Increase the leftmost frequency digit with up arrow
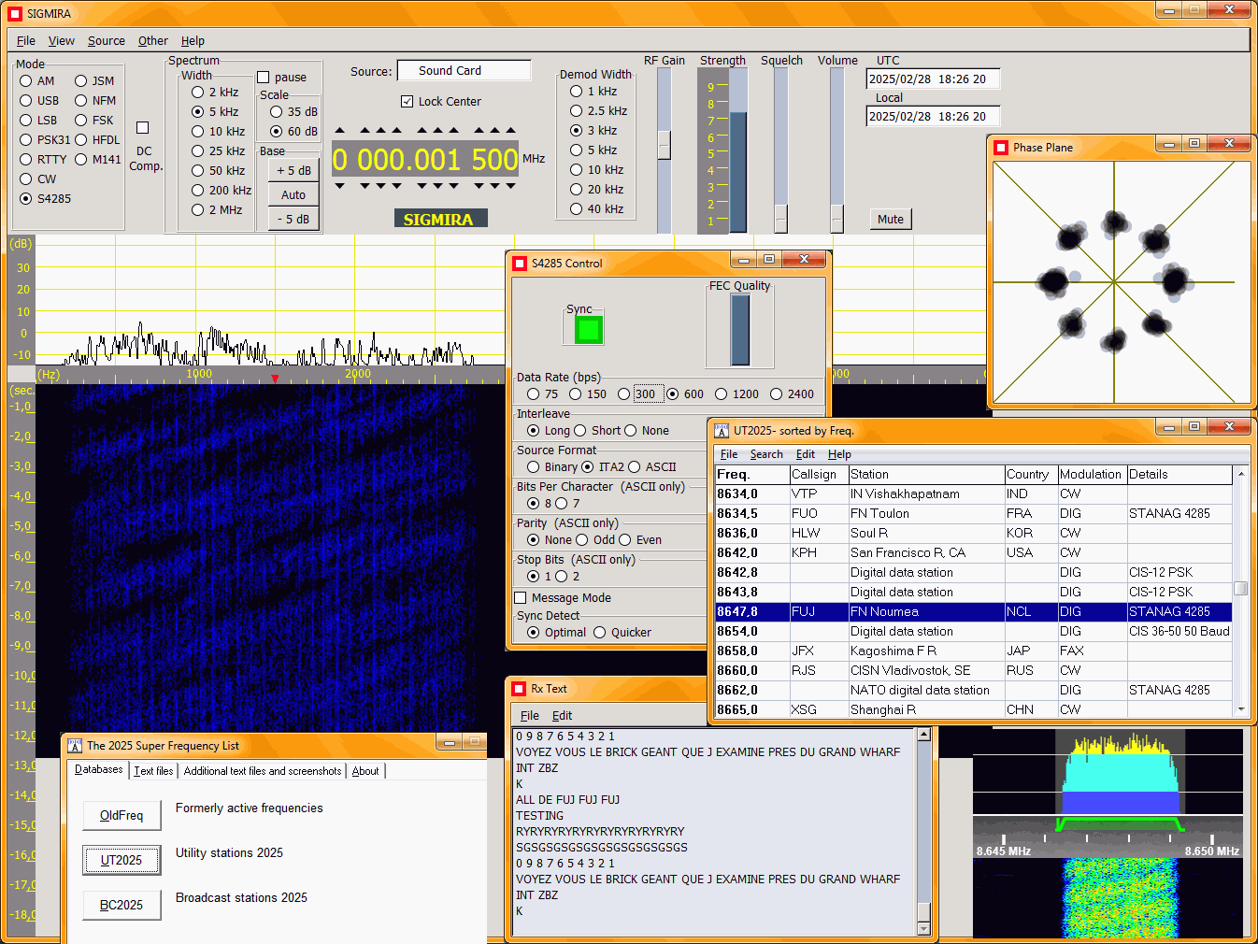 (x=339, y=131)
